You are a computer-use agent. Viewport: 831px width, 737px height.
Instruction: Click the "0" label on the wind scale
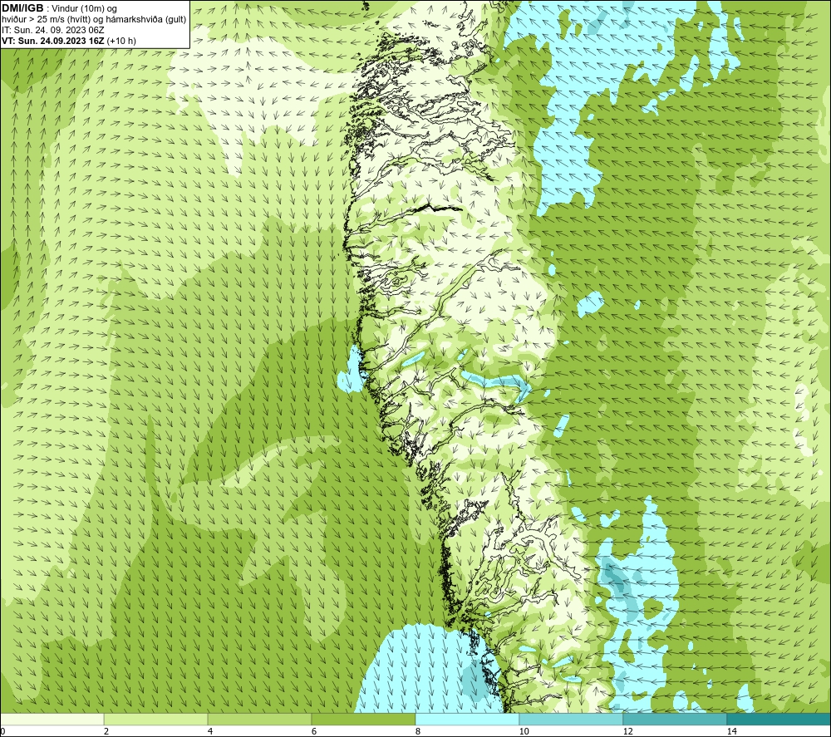tap(2, 731)
